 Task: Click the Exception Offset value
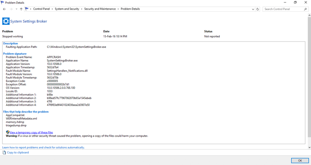(58, 84)
